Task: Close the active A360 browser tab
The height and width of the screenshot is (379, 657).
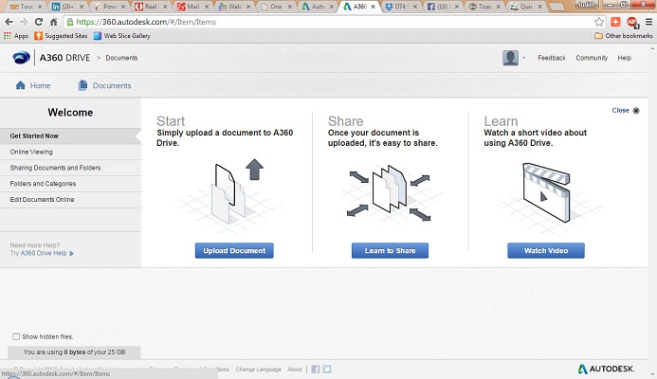Action: click(x=373, y=7)
